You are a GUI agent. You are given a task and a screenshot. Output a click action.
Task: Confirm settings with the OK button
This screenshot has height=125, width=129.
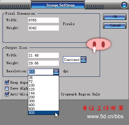(x=115, y=17)
